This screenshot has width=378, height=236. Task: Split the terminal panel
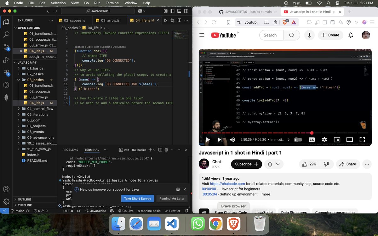coord(160,150)
